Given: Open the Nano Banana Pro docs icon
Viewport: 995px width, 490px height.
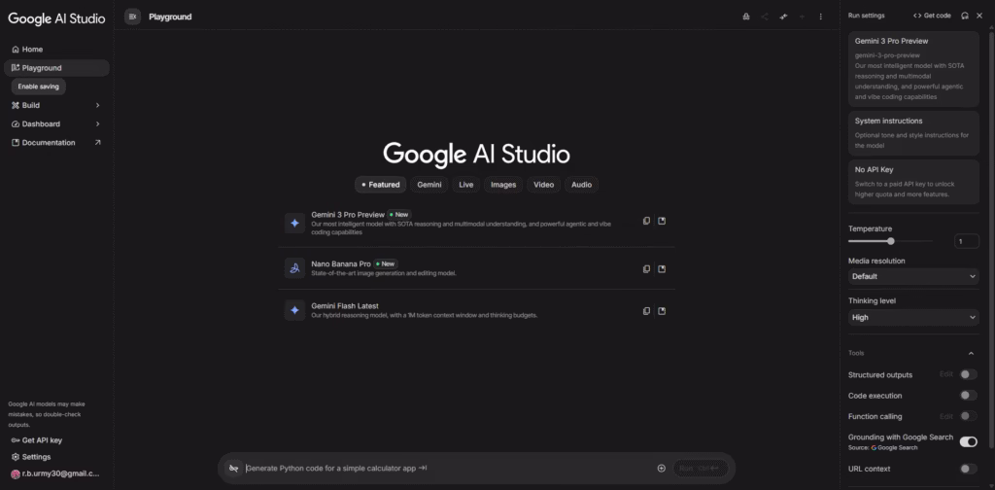Looking at the screenshot, I should pyautogui.click(x=662, y=268).
